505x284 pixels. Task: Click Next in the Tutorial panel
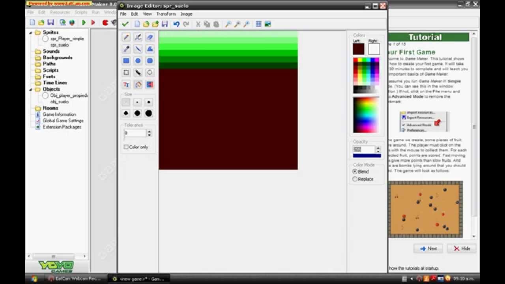[428, 248]
